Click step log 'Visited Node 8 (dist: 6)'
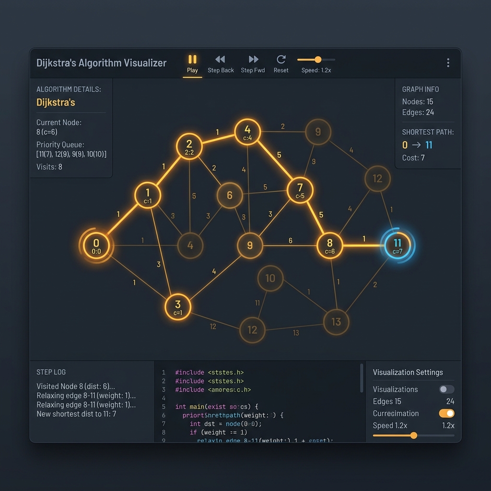Image resolution: width=491 pixels, height=491 pixels. click(x=76, y=386)
